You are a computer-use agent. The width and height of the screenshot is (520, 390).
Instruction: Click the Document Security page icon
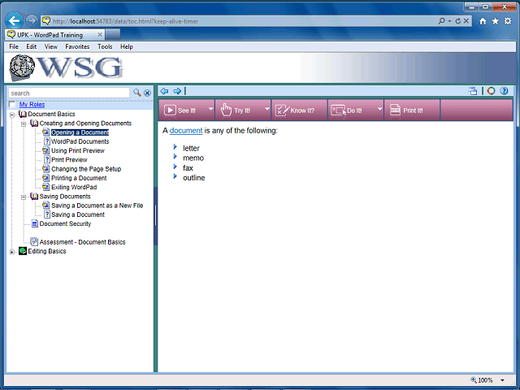tap(34, 223)
